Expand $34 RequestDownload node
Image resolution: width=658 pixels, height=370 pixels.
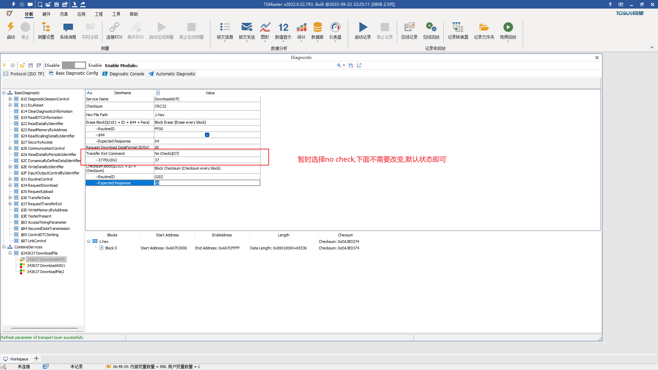(x=10, y=185)
